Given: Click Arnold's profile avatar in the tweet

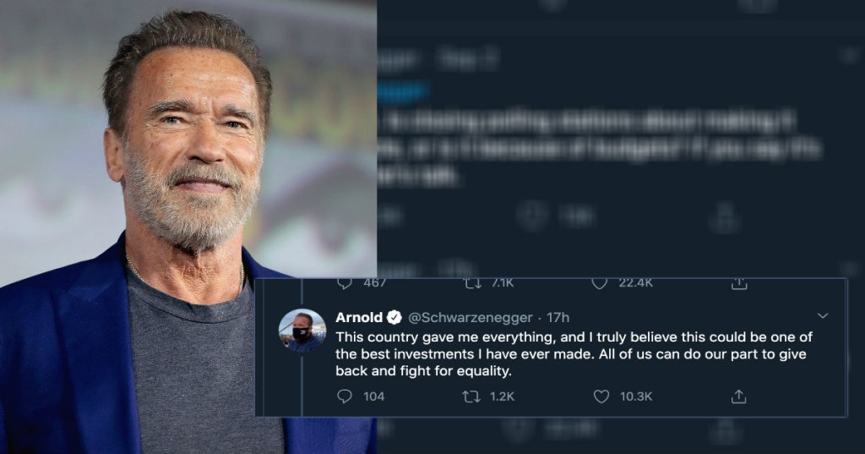Looking at the screenshot, I should click(302, 331).
